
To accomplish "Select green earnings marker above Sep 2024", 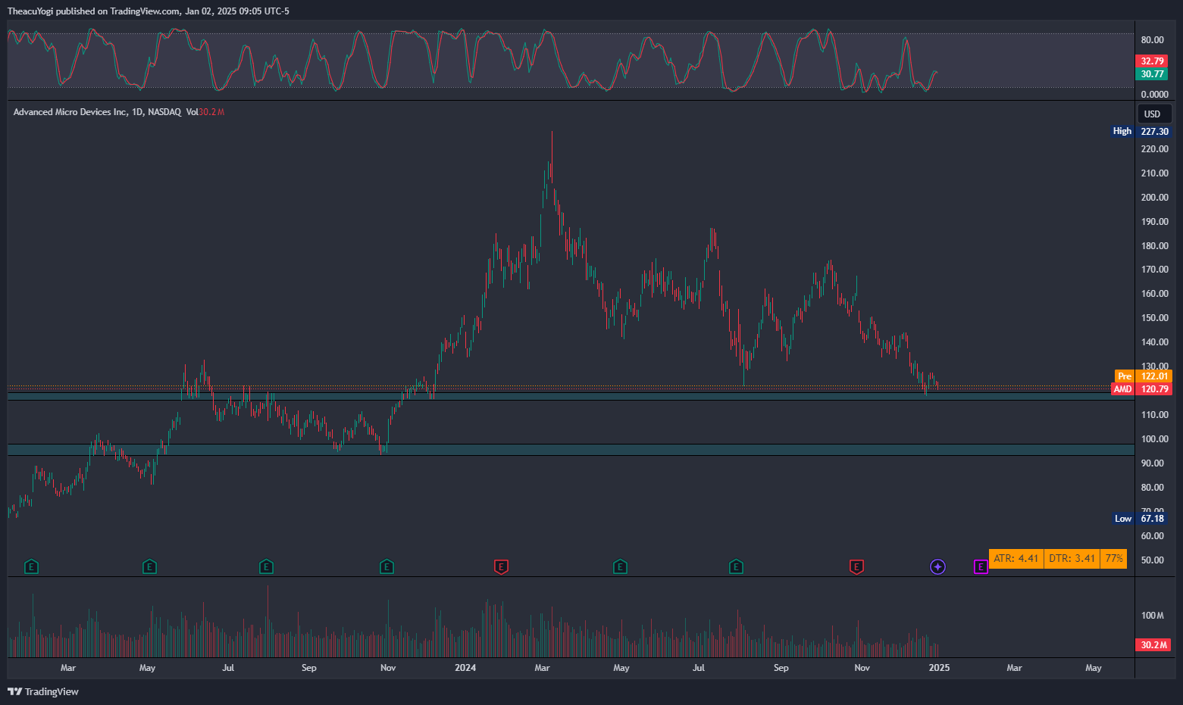I will [736, 566].
